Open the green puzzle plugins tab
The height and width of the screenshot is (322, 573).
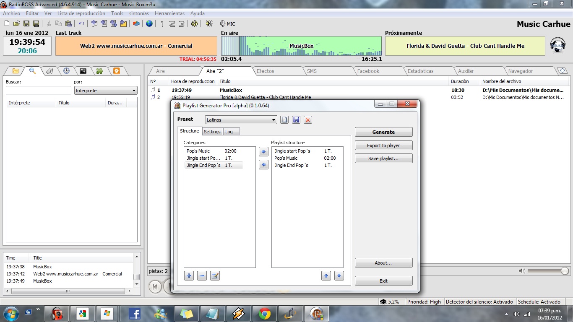point(100,71)
